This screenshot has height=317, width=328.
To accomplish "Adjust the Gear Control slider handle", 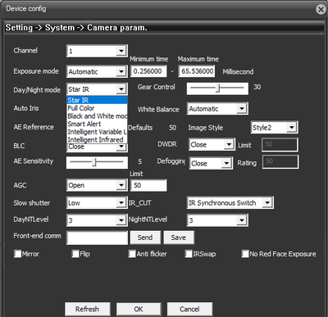I will click(x=218, y=88).
